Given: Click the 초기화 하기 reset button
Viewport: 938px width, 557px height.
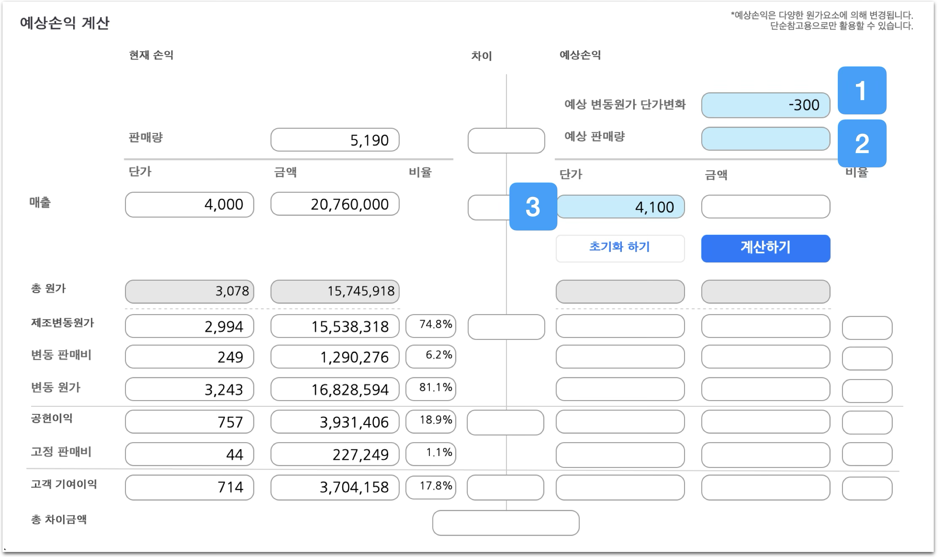Looking at the screenshot, I should [620, 248].
